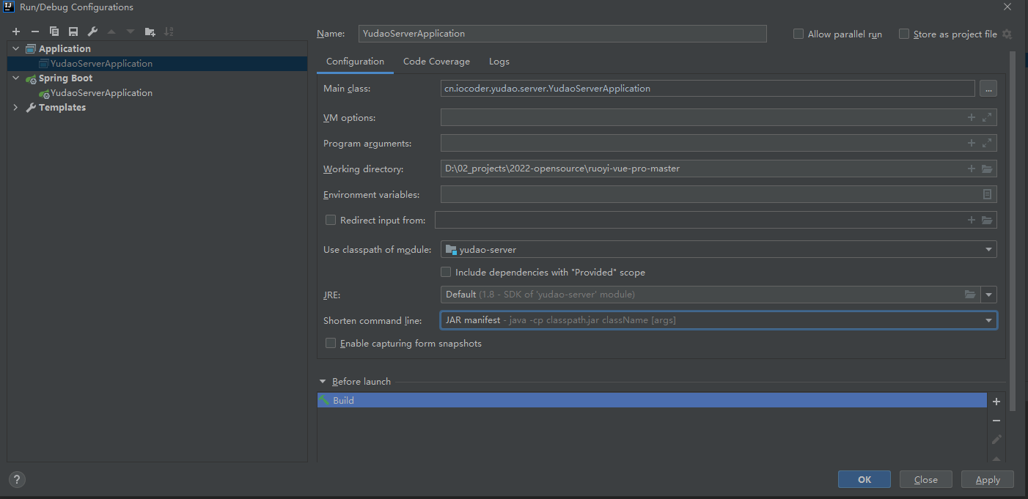Save the configuration using the disk icon
Image resolution: width=1028 pixels, height=499 pixels.
pos(73,32)
